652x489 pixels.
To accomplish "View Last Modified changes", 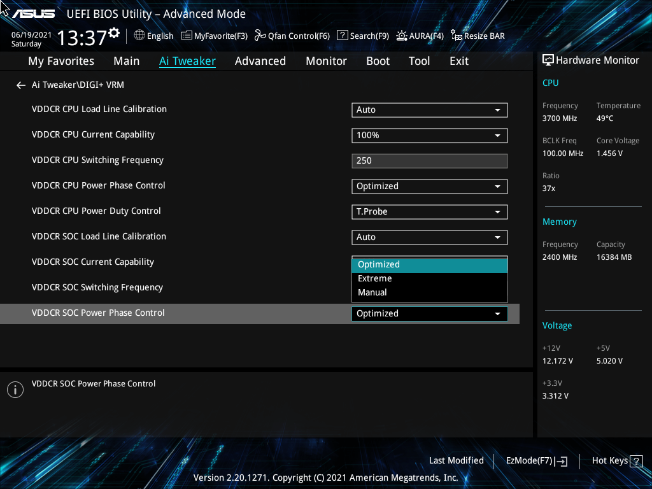I will (456, 460).
